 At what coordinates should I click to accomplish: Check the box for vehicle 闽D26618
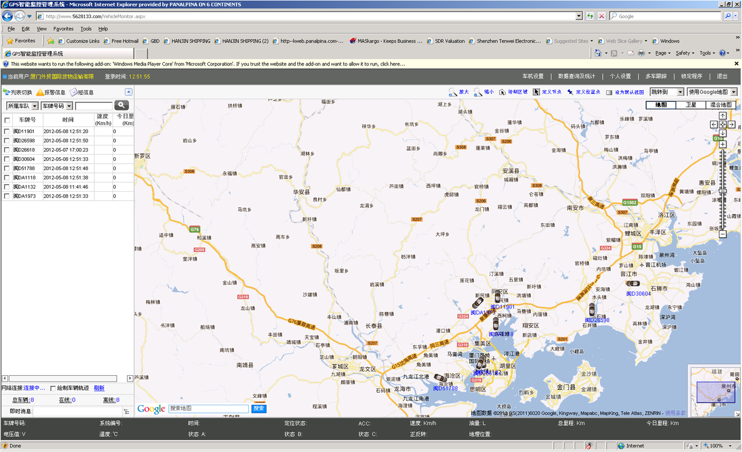[7, 150]
